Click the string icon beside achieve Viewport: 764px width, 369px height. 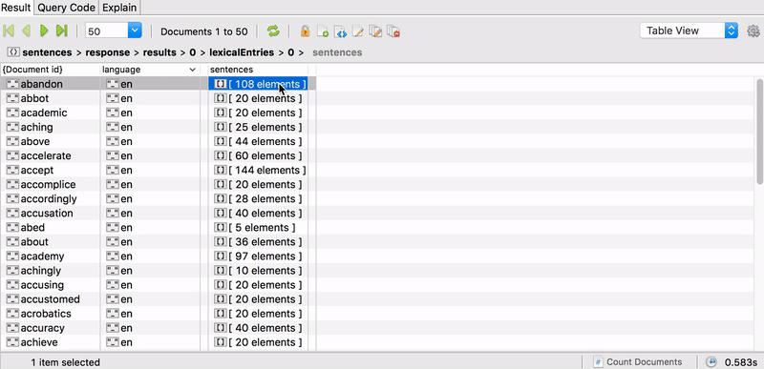pyautogui.click(x=12, y=342)
